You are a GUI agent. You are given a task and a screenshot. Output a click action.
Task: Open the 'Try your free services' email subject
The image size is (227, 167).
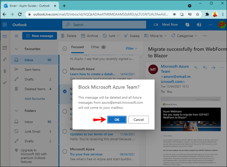pyautogui.click(x=86, y=154)
